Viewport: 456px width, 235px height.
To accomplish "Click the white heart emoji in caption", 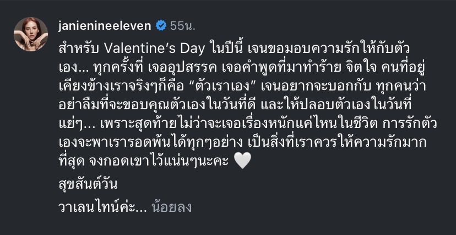I will coord(242,161).
